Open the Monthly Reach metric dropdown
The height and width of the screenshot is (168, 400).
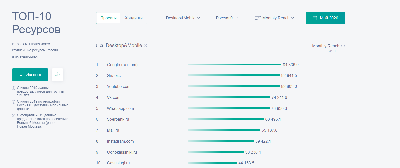(x=275, y=18)
